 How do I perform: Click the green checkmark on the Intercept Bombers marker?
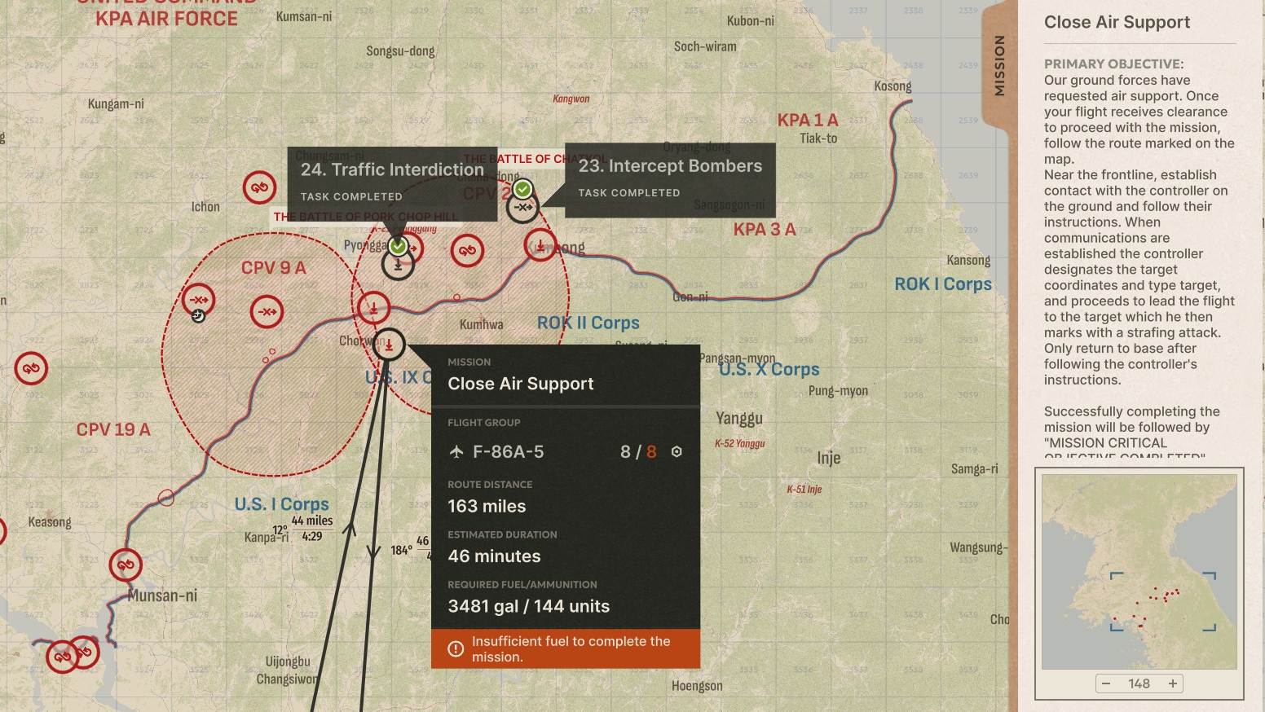[x=522, y=189]
